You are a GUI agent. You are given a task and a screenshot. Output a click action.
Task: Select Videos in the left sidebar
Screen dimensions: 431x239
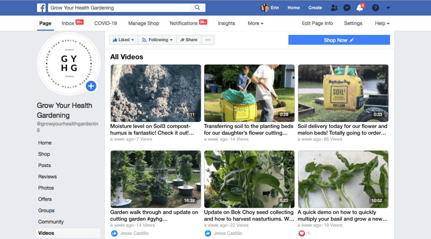pos(68,233)
